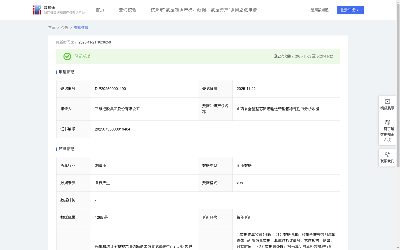Select registration number DIP2025000011901
The height and width of the screenshot is (250, 400).
111,89
